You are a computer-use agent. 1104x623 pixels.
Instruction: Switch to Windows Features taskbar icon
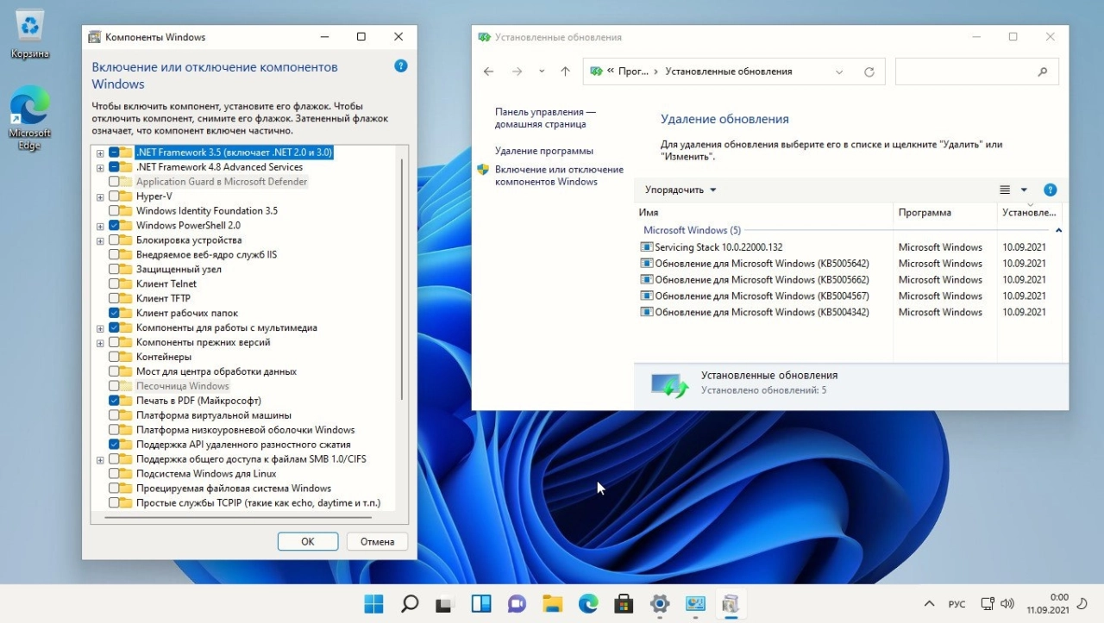pos(731,604)
